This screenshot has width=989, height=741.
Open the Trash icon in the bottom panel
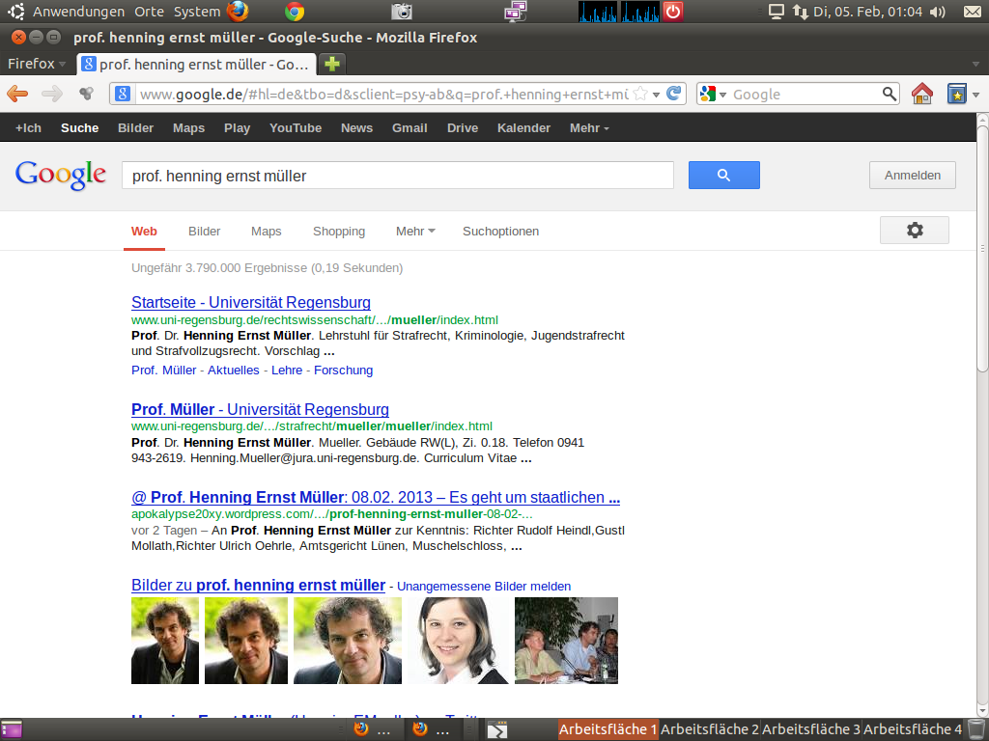click(x=975, y=729)
